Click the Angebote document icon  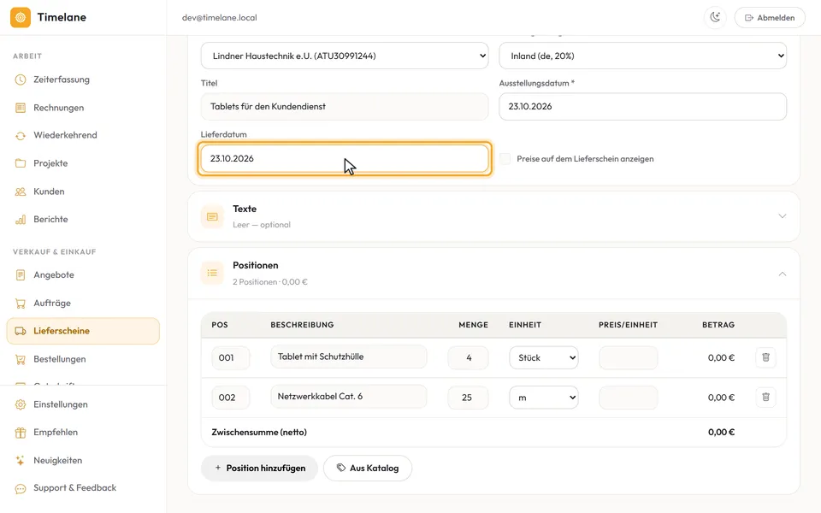[21, 274]
